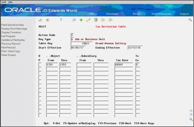Open the URL header link
This screenshot has height=127, width=194.
91,14
